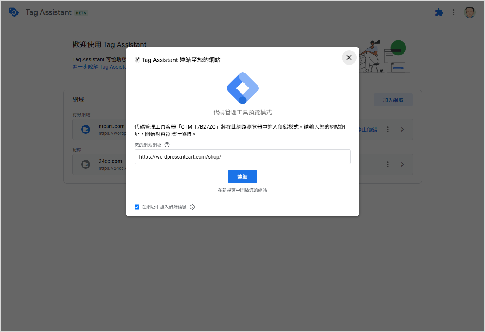This screenshot has height=332, width=485.
Task: Click the 24cc.com domain icon
Action: point(86,164)
